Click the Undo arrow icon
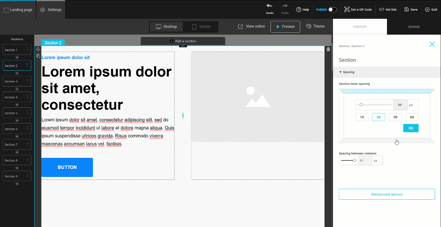441x227 pixels. pyautogui.click(x=269, y=6)
